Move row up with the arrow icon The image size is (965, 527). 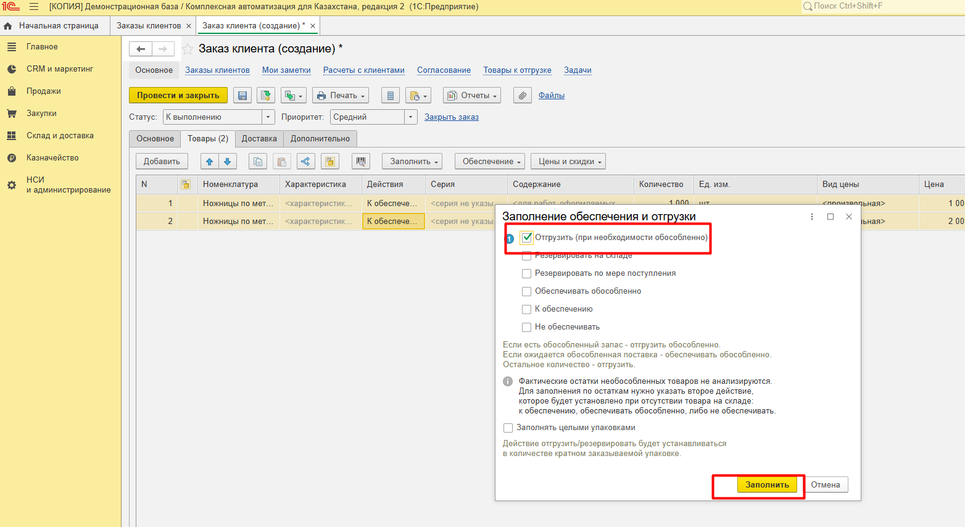(210, 162)
